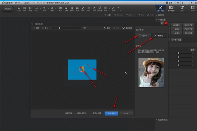Click the undo arrow in the cutout dialog
This screenshot has height=131, width=197.
105,28
